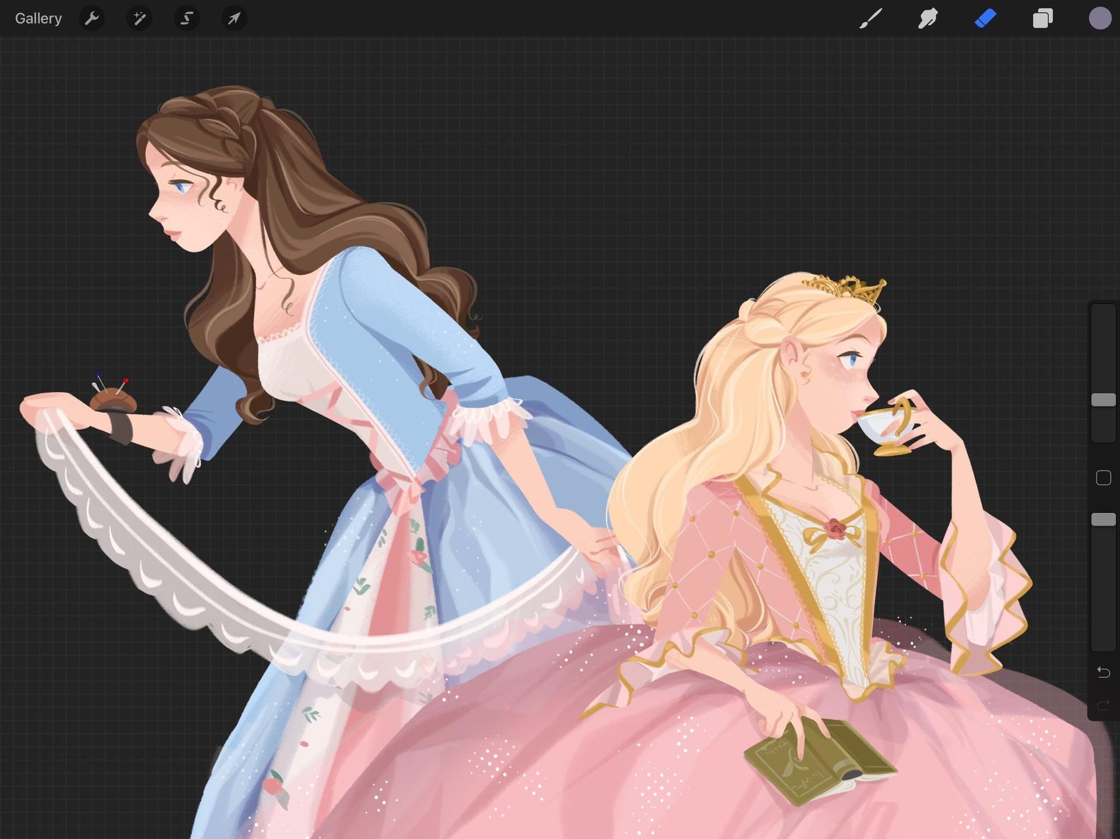Open the purple color disc picker

point(1100,19)
